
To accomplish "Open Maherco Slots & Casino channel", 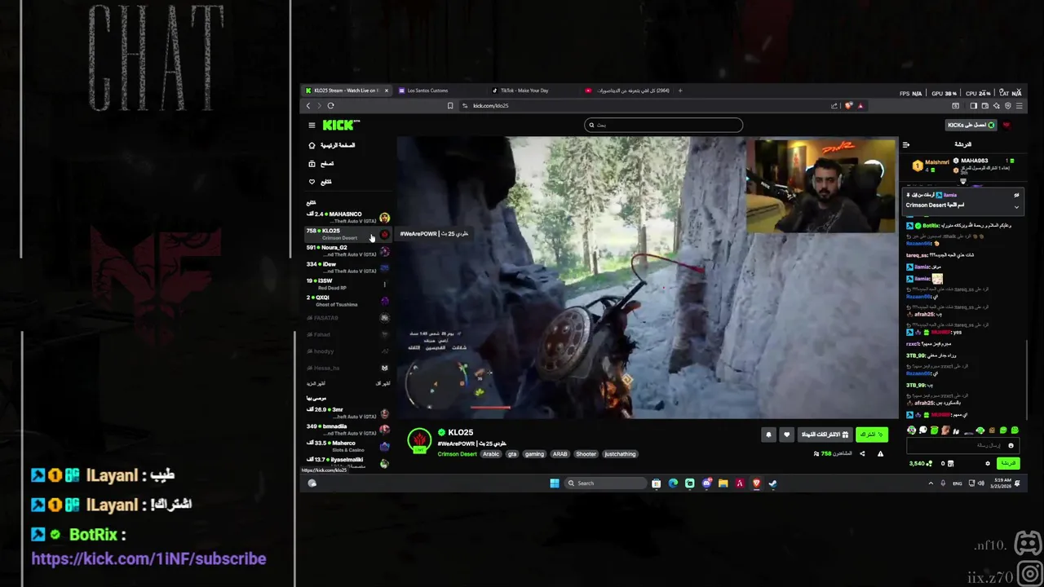I will tap(347, 446).
